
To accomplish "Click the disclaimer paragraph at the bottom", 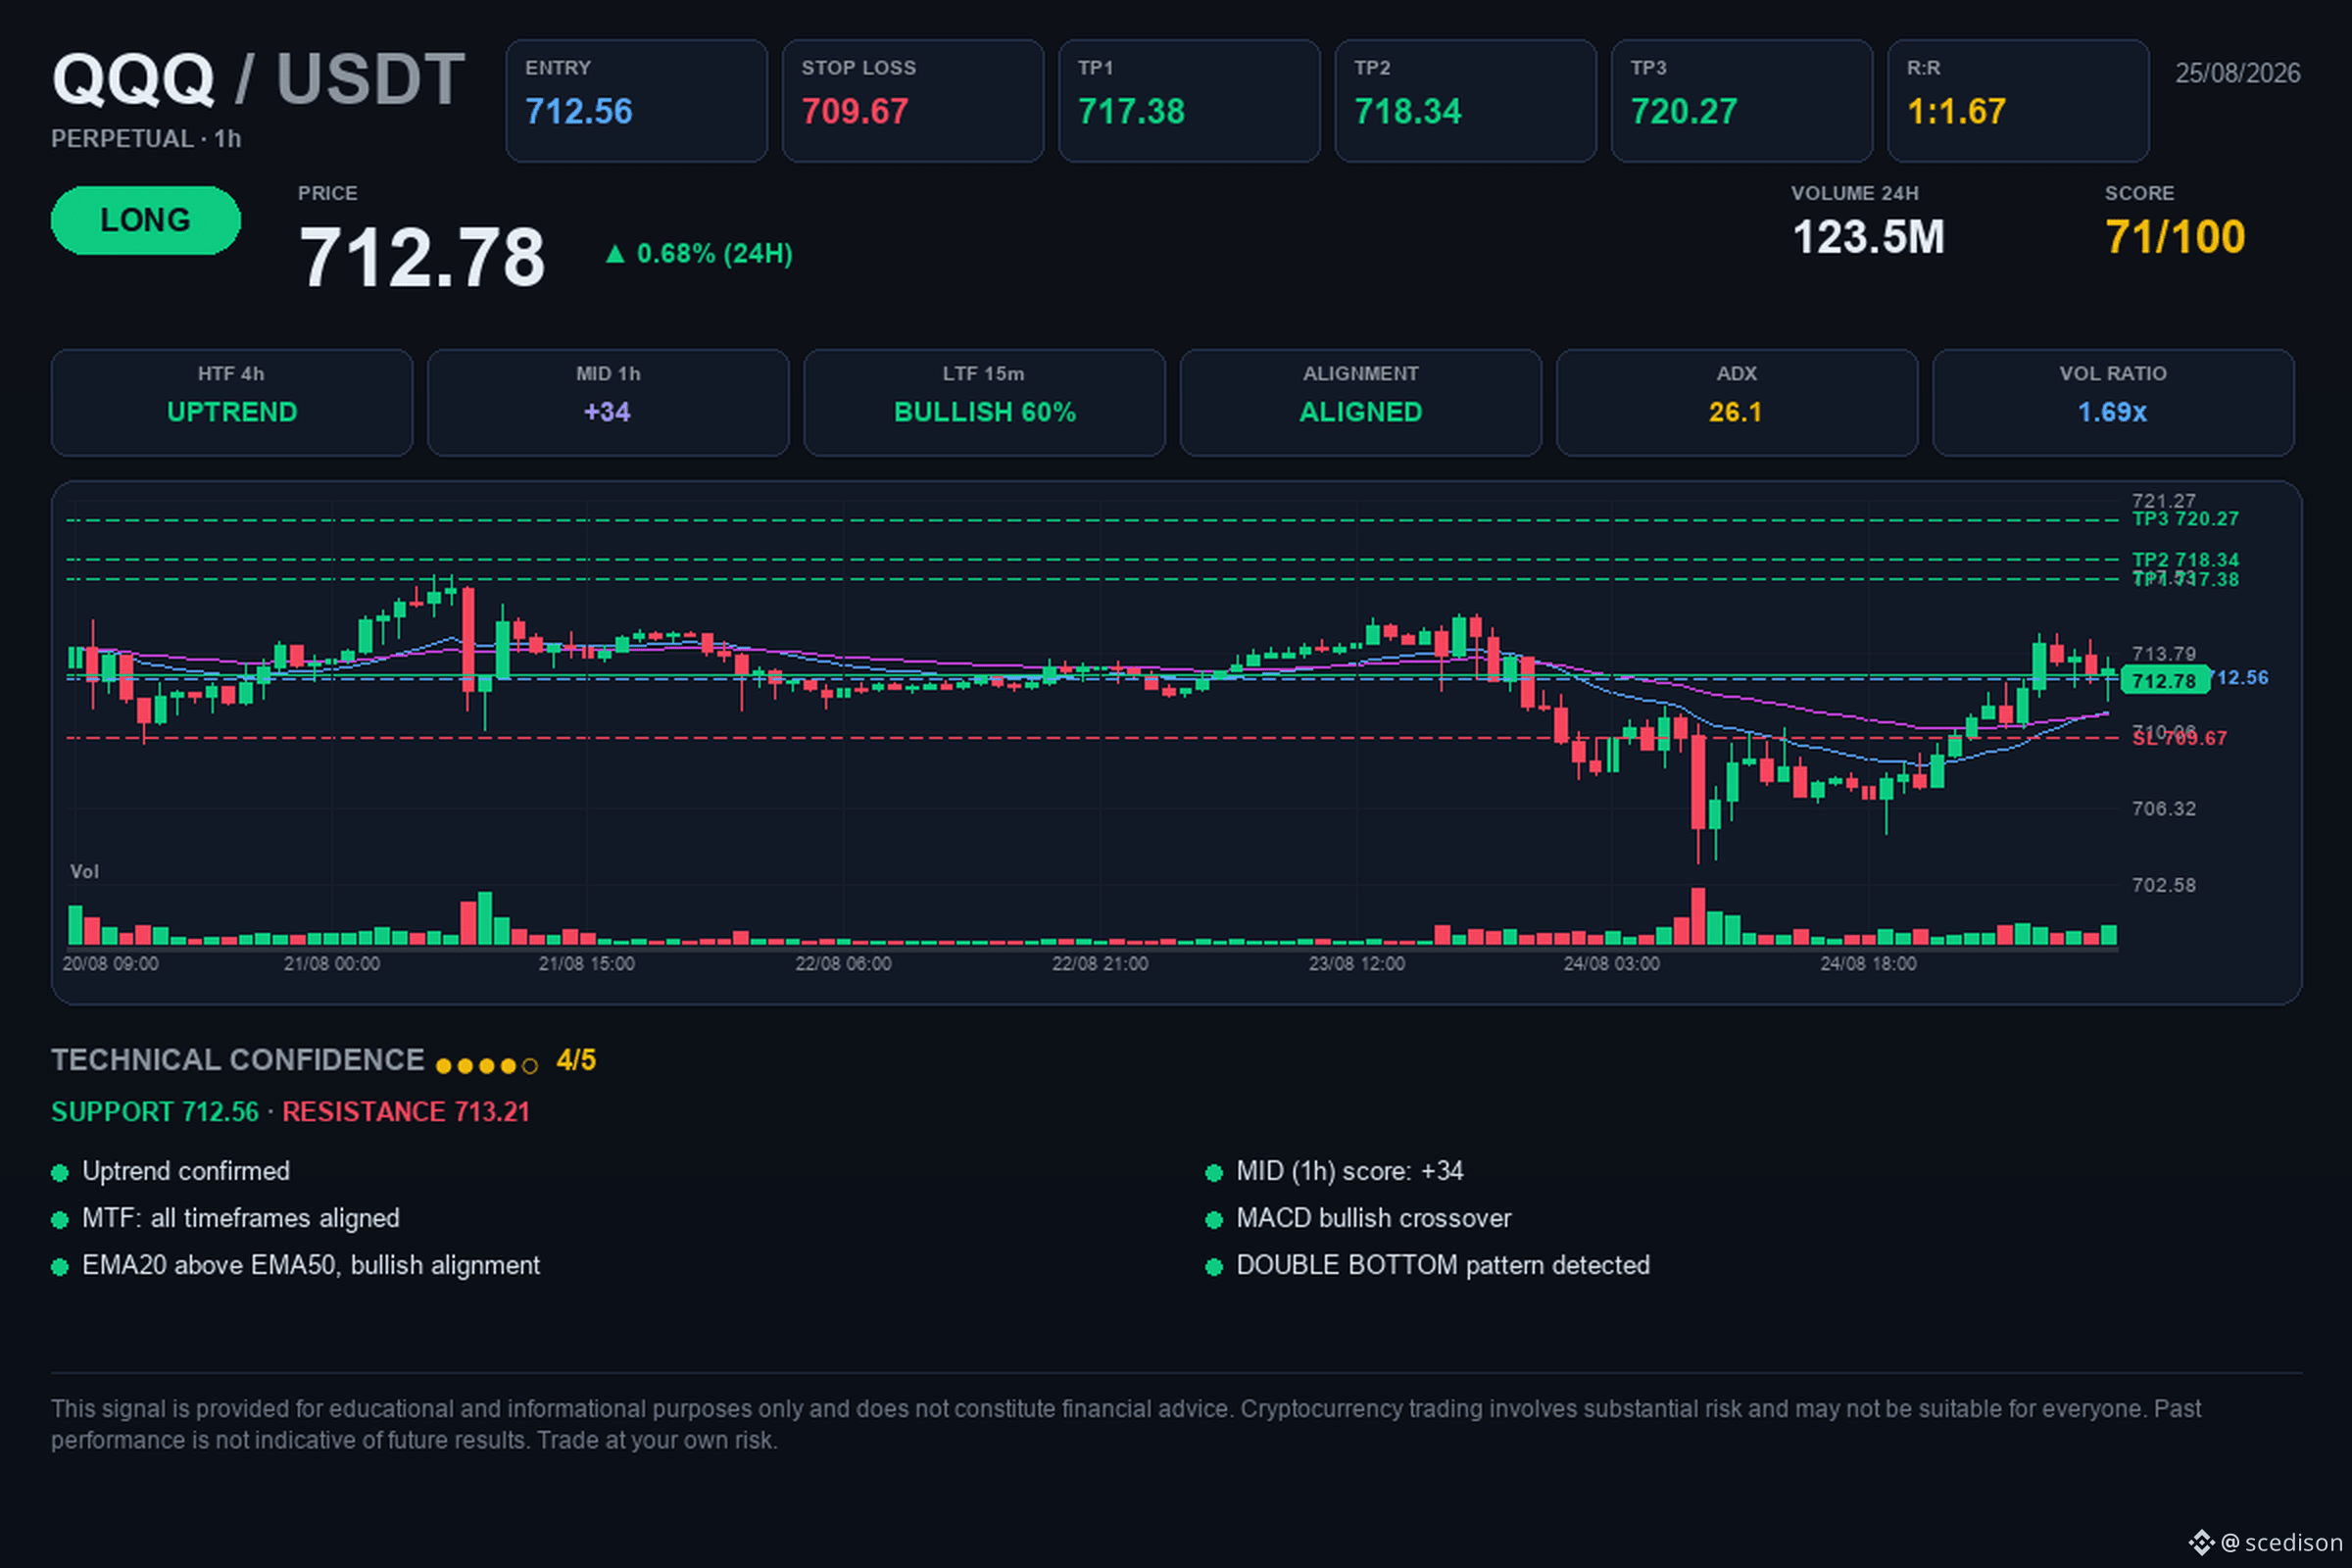I will pyautogui.click(x=1126, y=1424).
